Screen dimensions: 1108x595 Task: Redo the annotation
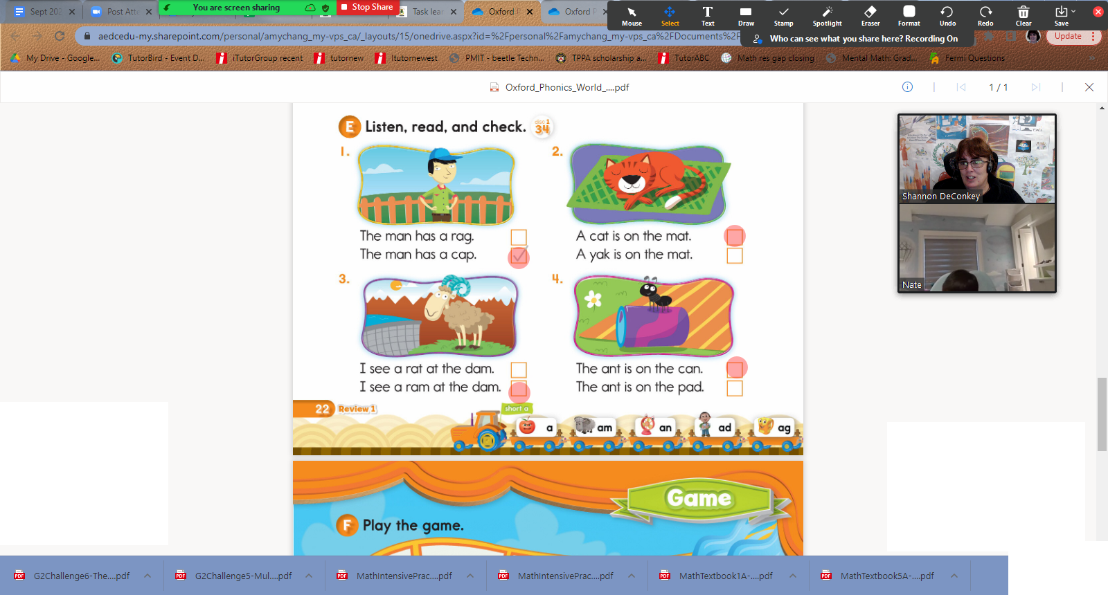(x=985, y=15)
